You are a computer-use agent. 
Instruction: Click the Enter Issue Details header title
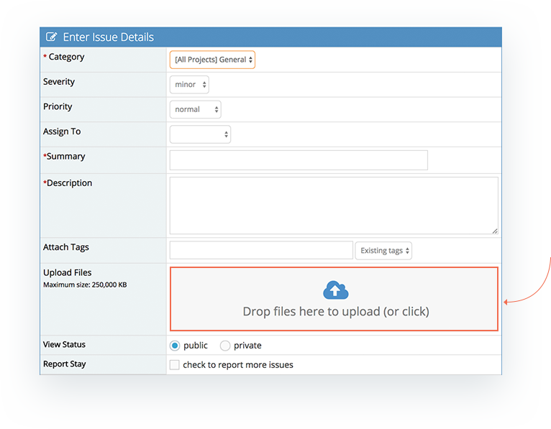coord(108,37)
